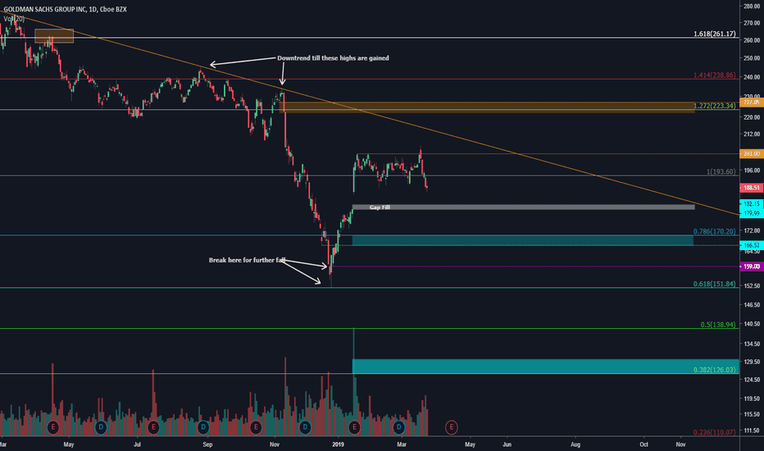The width and height of the screenshot is (764, 451).
Task: Select the large teal zone above 0.382 level
Action: point(545,367)
